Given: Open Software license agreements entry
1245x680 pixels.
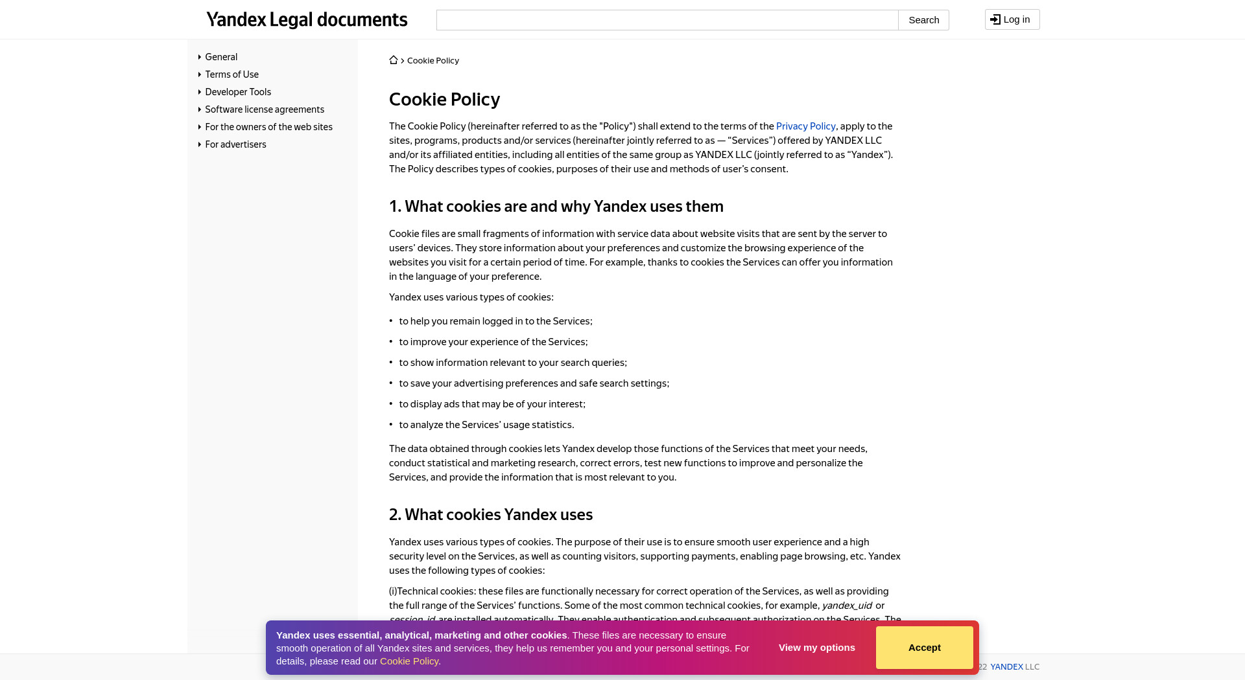Looking at the screenshot, I should [265, 109].
